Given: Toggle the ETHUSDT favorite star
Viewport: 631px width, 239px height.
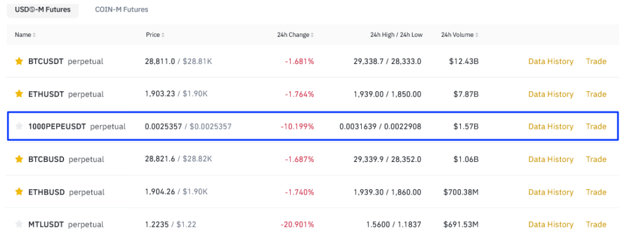Looking at the screenshot, I should coord(19,94).
